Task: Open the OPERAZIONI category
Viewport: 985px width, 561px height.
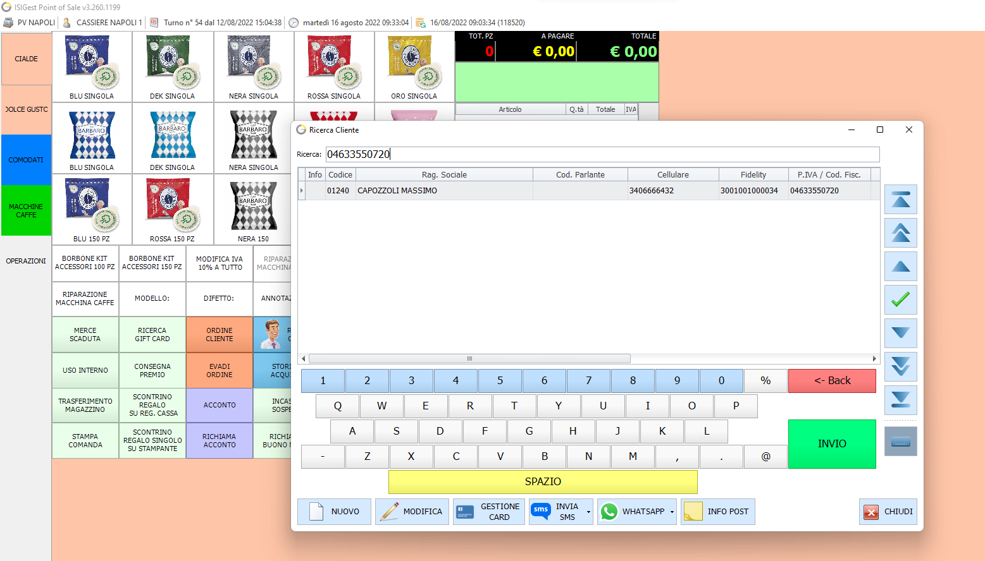Action: (27, 261)
